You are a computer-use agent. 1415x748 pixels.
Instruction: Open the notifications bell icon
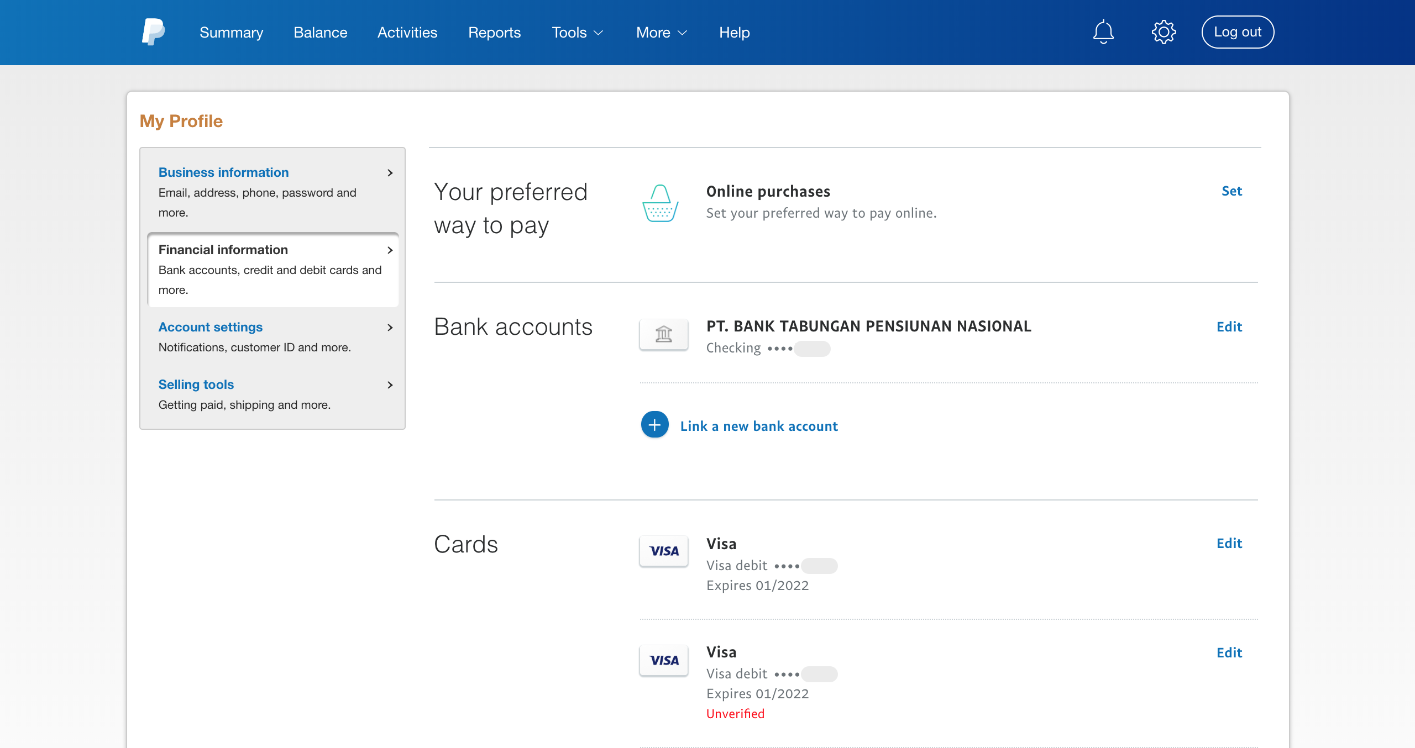(1103, 32)
